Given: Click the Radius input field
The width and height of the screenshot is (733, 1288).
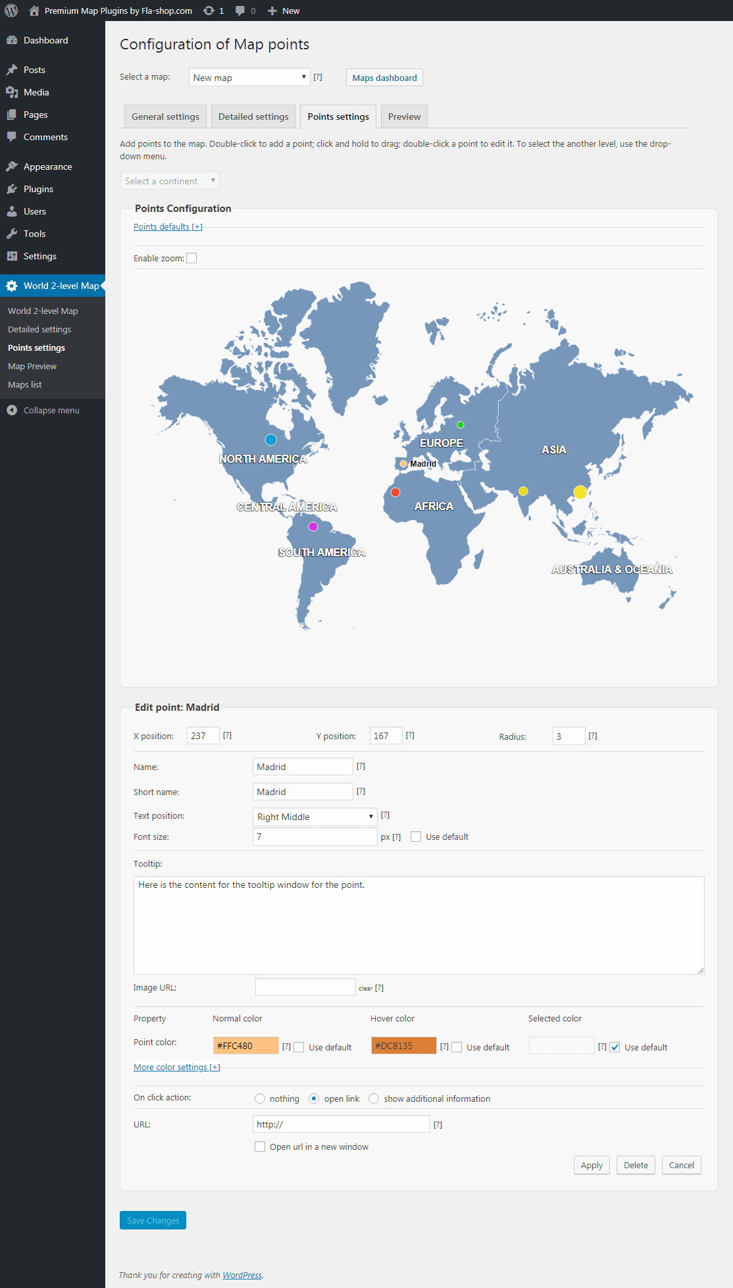Looking at the screenshot, I should [x=569, y=736].
